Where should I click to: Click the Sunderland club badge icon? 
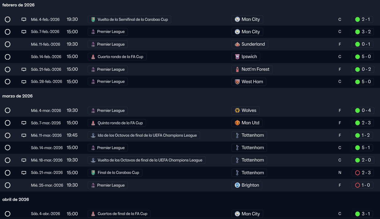pos(237,44)
